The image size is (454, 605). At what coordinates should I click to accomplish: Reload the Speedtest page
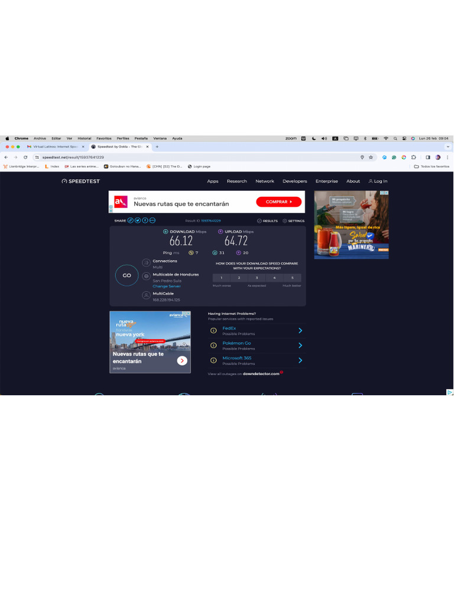click(x=25, y=157)
